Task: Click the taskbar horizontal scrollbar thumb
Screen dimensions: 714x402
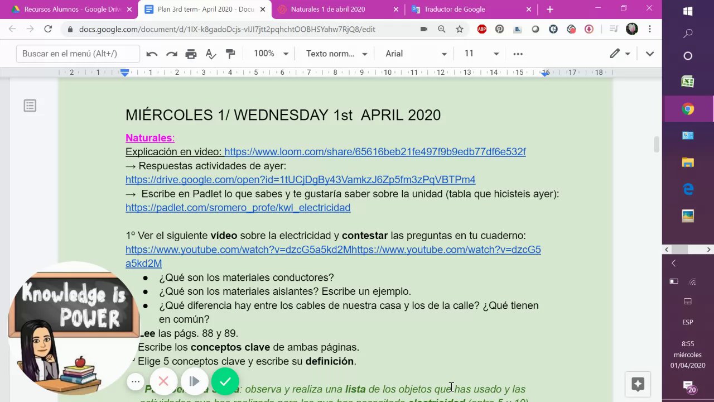Action: point(679,250)
